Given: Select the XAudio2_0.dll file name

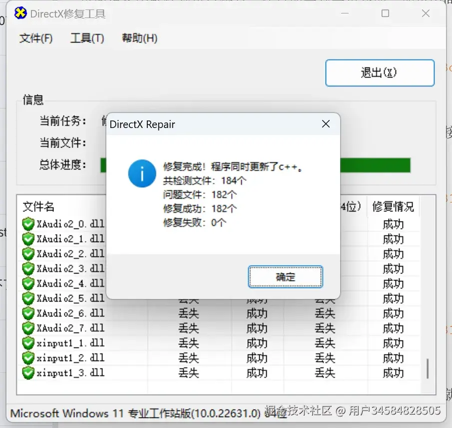Looking at the screenshot, I should (70, 224).
